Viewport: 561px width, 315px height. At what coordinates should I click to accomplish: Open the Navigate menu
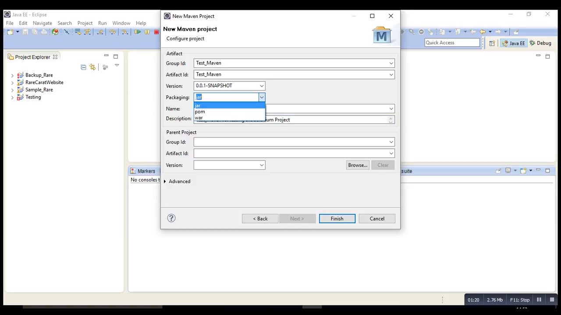point(43,23)
